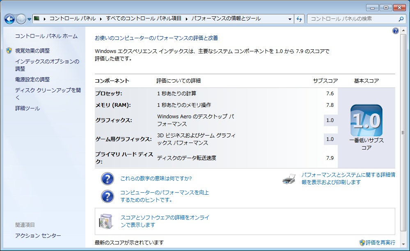Open インデックスのオプションの調整 link
Viewport: 410px width, 251px height.
pos(47,65)
